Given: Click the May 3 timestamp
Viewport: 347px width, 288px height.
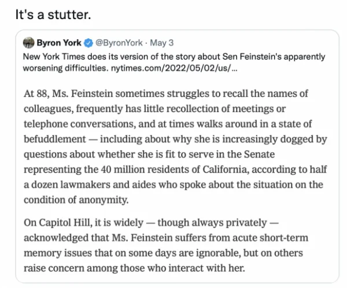Looking at the screenshot, I should (161, 43).
